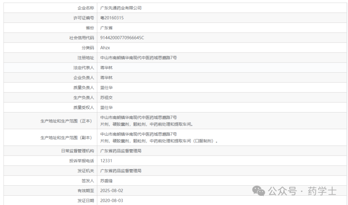Click license number 粤20160315
348x205 pixels.
coord(112,18)
